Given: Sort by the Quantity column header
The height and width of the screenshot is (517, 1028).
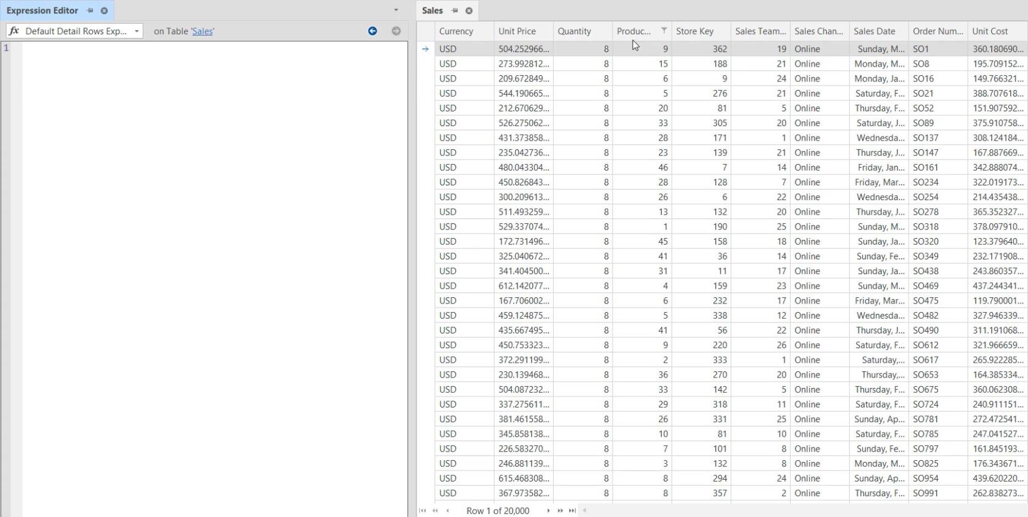Looking at the screenshot, I should (583, 31).
